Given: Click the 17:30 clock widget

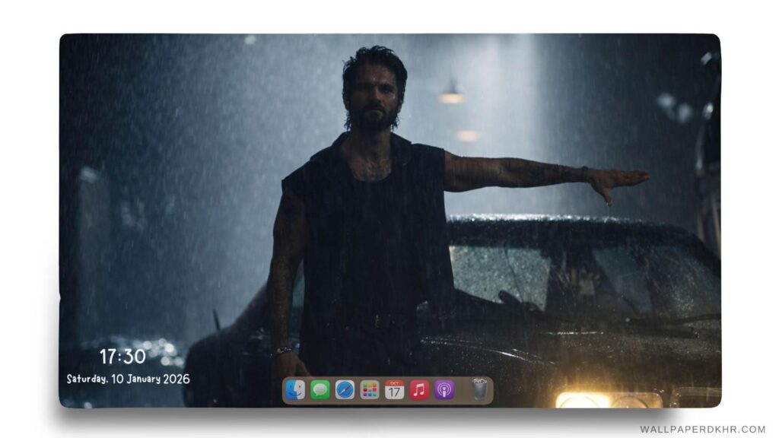Looking at the screenshot, I should tap(122, 356).
